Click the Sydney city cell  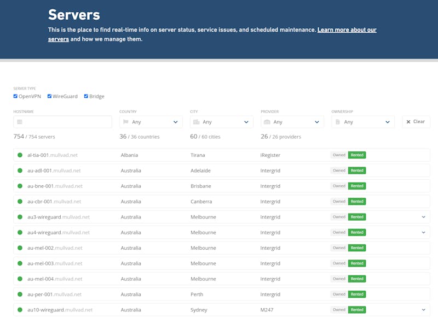pyautogui.click(x=199, y=310)
